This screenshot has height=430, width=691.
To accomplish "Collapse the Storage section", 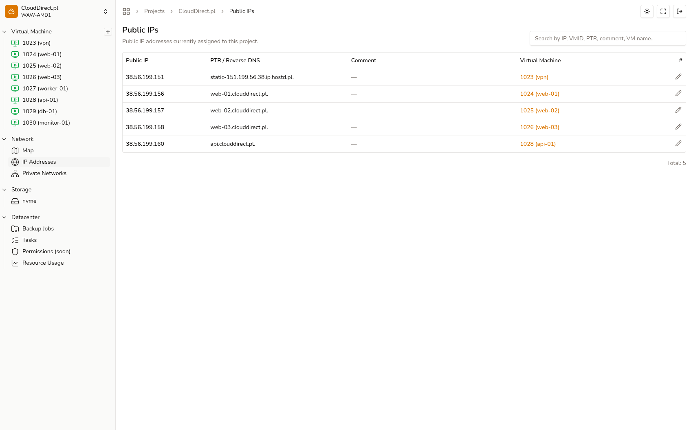I will (4, 189).
